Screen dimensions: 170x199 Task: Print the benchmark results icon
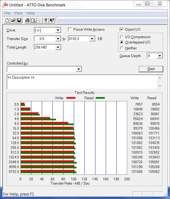click(27, 20)
